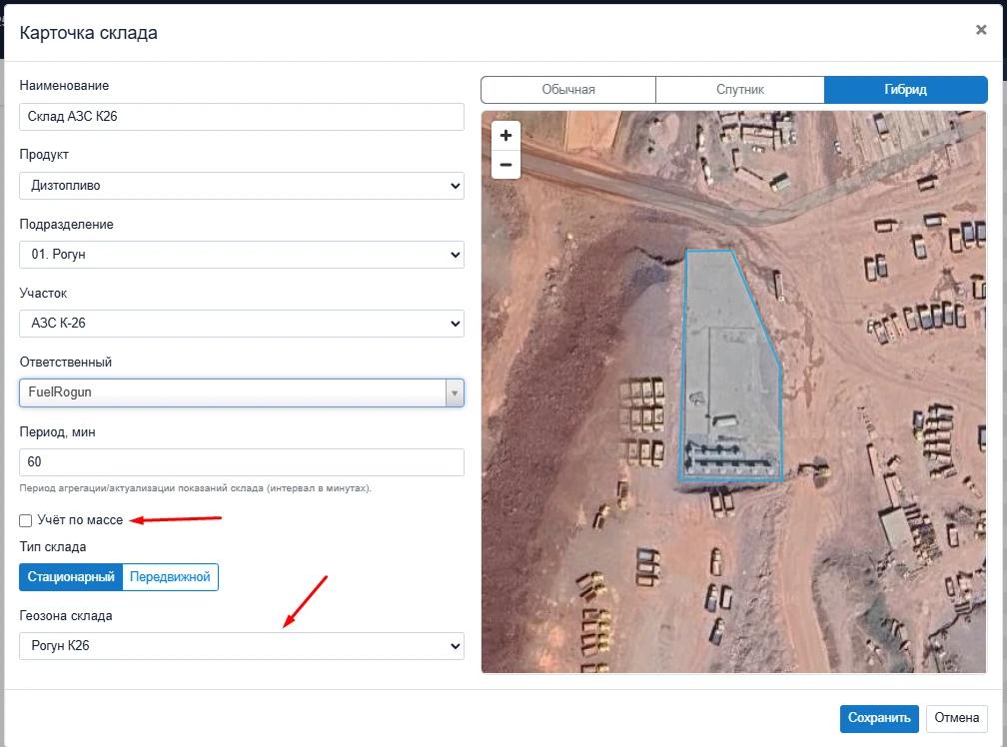The height and width of the screenshot is (747, 1007).
Task: Open the Ответственный combo box arrow
Action: pos(455,392)
